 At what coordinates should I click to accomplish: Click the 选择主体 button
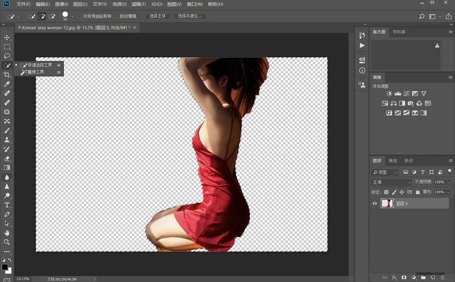click(x=158, y=16)
